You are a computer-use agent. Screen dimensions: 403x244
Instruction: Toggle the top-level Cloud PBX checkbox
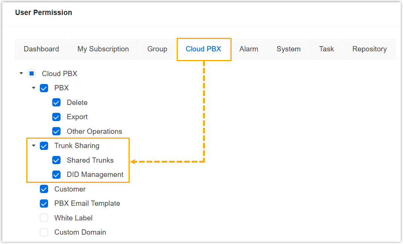[32, 74]
